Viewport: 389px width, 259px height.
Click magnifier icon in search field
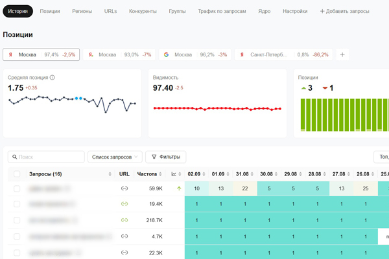tap(15, 157)
